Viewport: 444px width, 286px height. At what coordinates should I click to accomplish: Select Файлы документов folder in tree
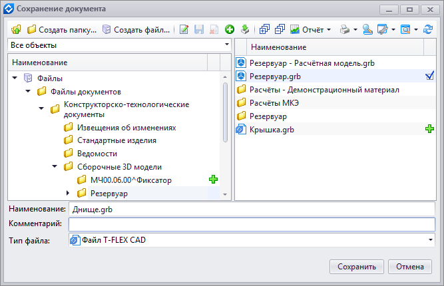click(85, 92)
